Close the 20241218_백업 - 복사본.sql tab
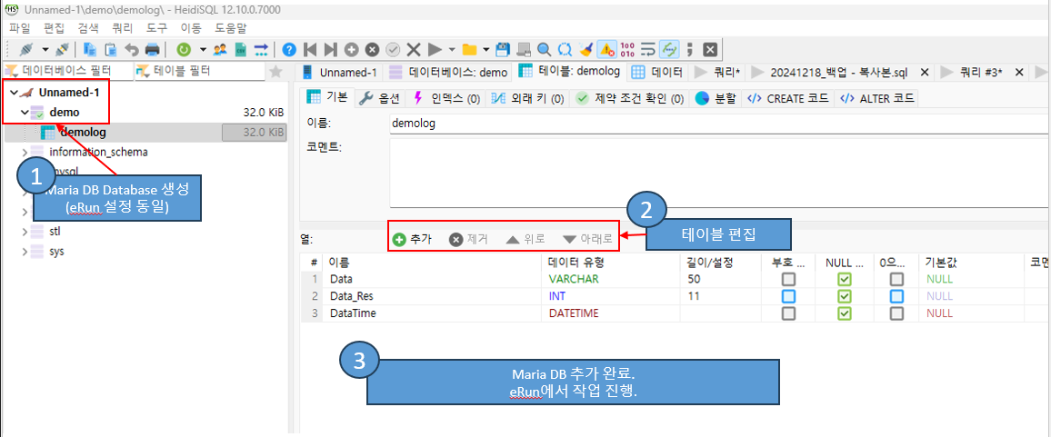 point(924,72)
